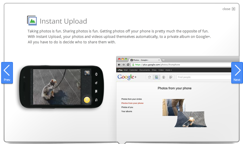Image resolution: width=243 pixels, height=144 pixels.
Task: Open Mail in the Google bar
Action: [126, 70]
